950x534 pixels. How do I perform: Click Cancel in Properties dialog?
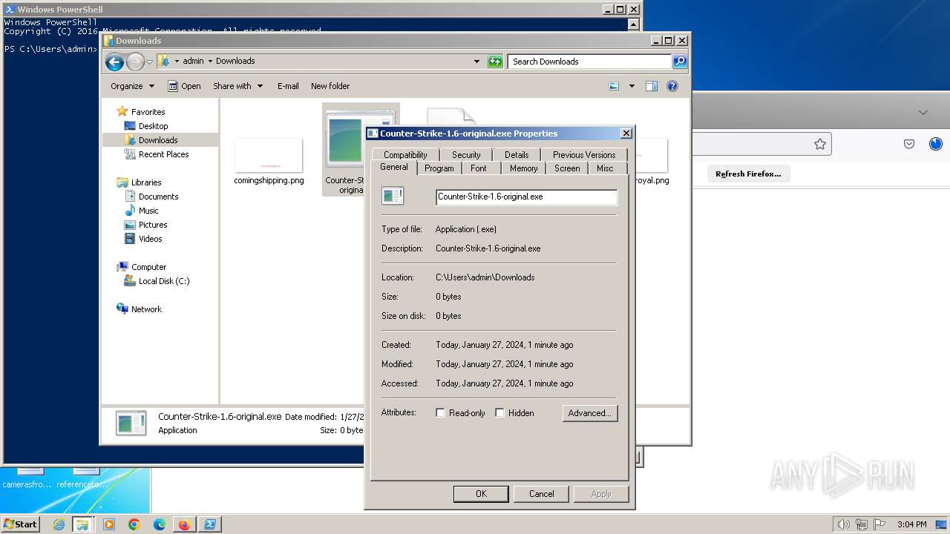coord(542,494)
